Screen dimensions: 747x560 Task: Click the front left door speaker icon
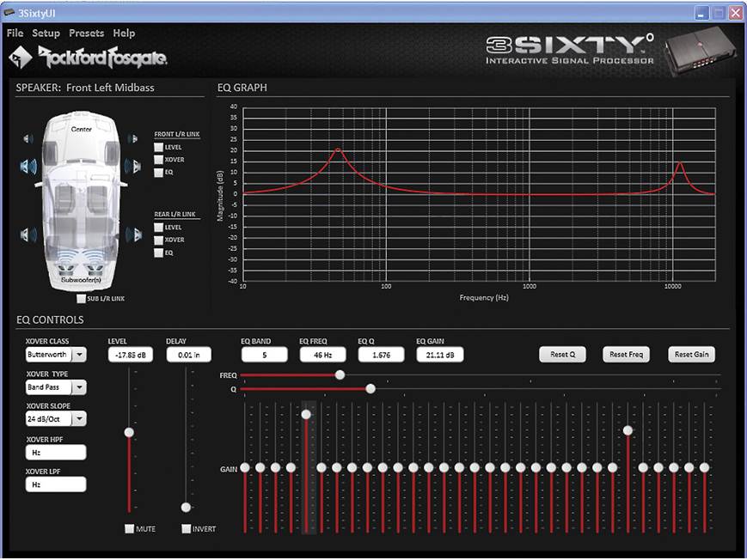point(28,165)
